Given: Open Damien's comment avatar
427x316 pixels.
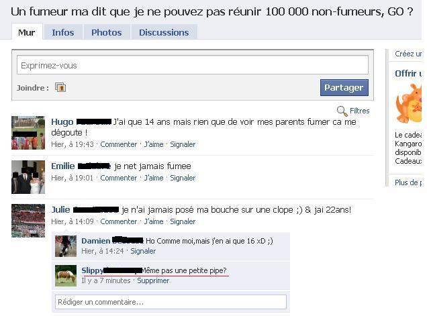Looking at the screenshot, I should tap(66, 246).
